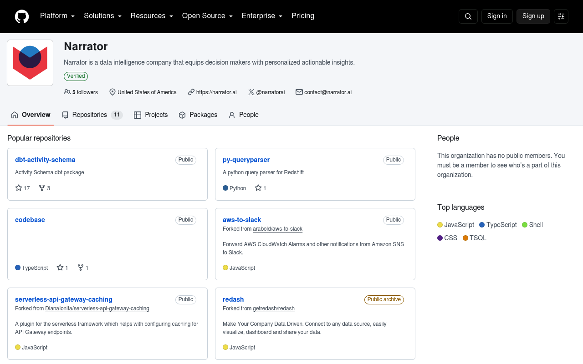
Task: Open the aws-to-slack repository
Action: click(242, 220)
